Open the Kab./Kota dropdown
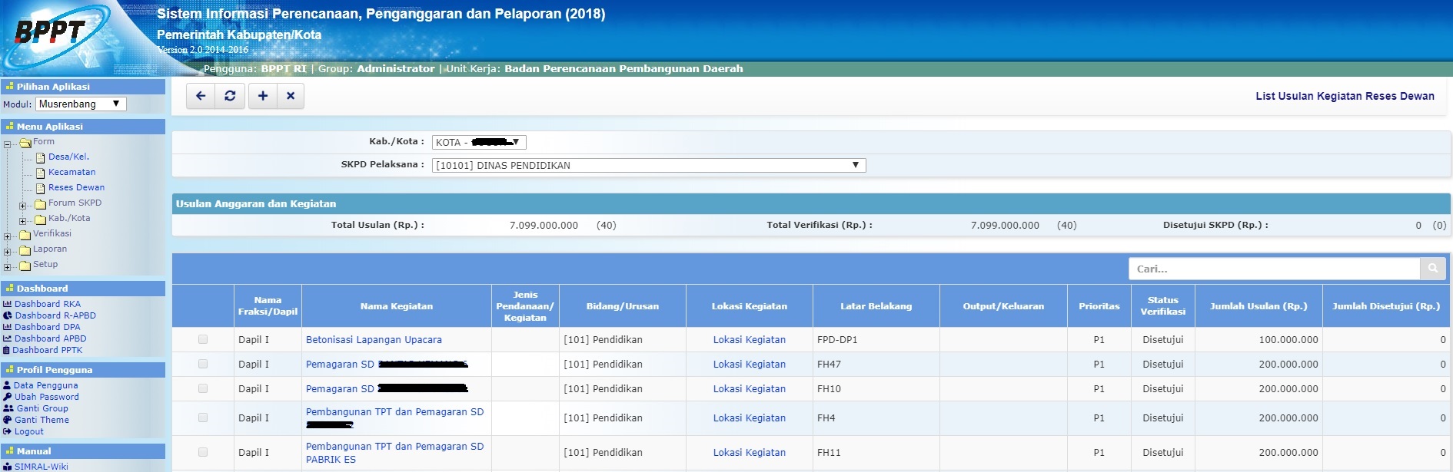 479,142
